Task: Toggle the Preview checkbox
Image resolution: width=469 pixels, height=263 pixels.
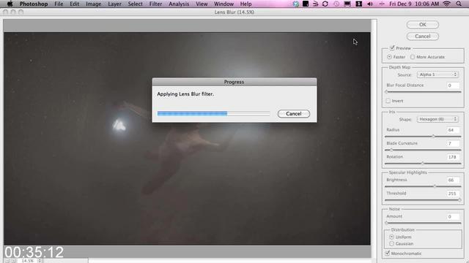Action: (x=392, y=47)
